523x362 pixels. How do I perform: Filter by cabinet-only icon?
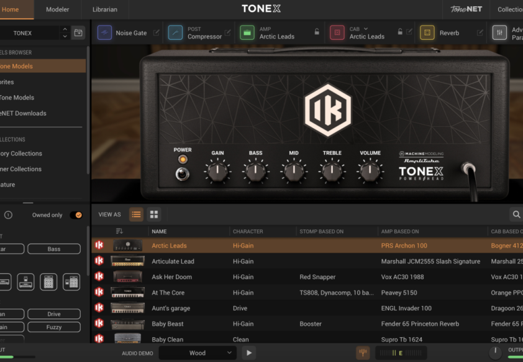(48, 282)
